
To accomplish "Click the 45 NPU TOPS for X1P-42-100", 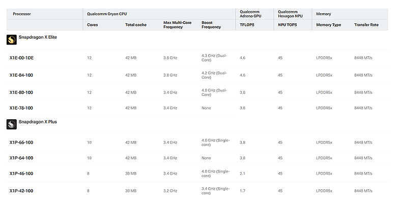I will (280, 191).
